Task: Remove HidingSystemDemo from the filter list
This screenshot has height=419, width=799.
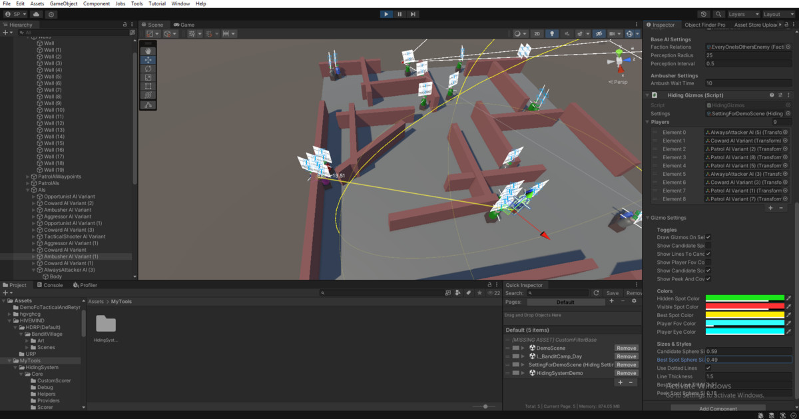Action: (626, 373)
